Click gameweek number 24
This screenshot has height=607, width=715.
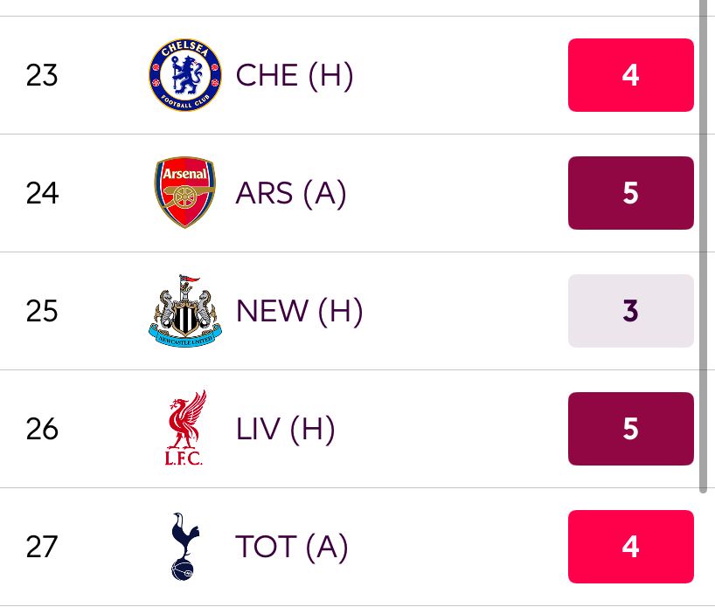(42, 193)
